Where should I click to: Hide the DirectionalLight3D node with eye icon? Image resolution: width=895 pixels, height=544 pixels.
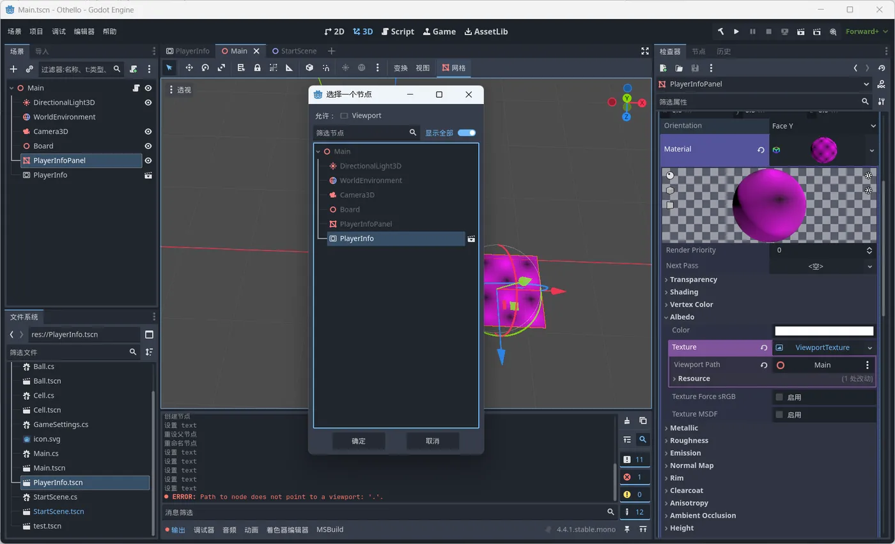pos(148,103)
